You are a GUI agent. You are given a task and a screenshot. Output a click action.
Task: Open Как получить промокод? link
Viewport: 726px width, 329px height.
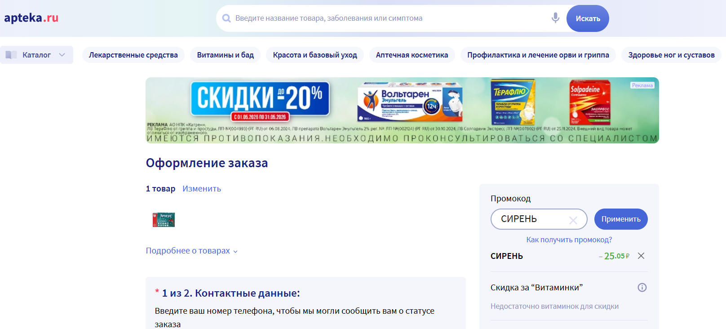pos(569,240)
